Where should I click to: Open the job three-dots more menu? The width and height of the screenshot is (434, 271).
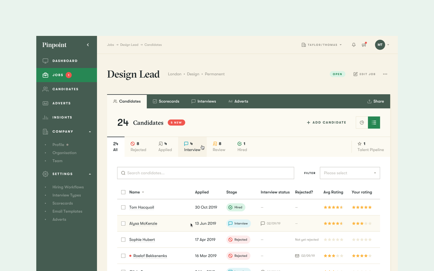click(385, 74)
